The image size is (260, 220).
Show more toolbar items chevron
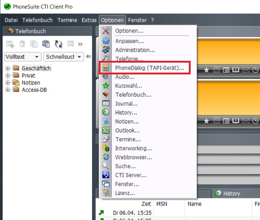(x=80, y=44)
